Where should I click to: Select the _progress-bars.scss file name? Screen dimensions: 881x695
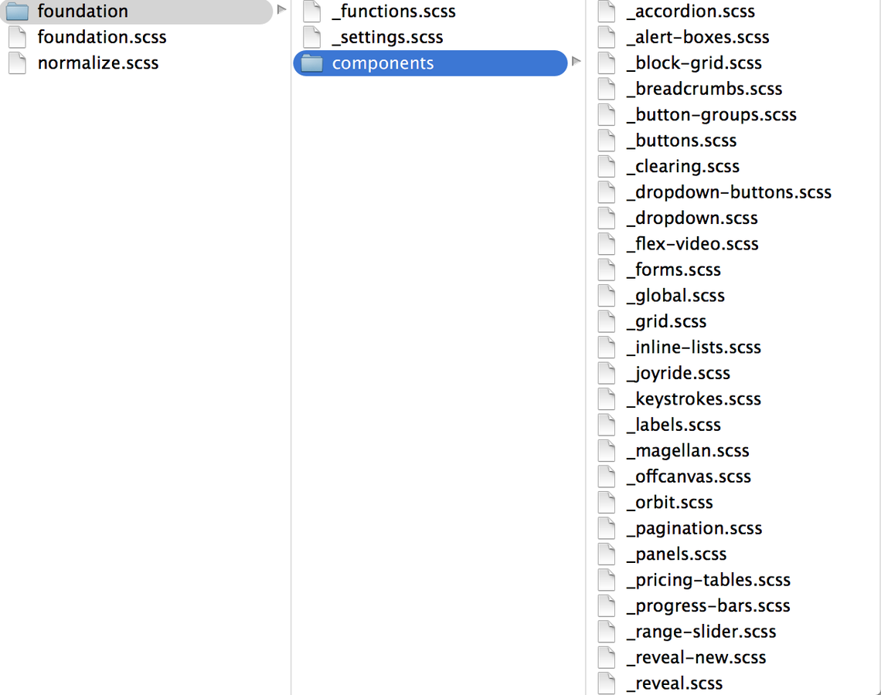pyautogui.click(x=709, y=605)
